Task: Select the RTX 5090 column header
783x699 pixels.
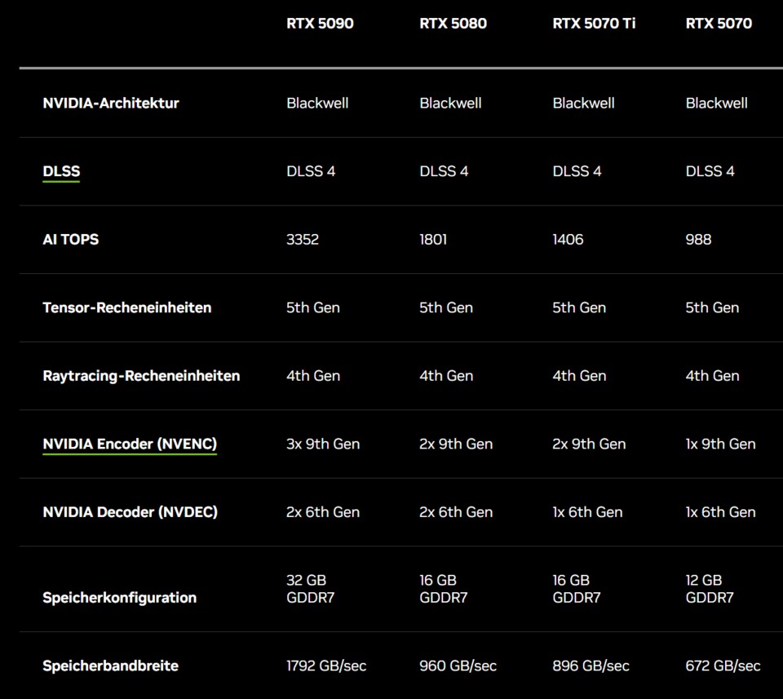Action: [319, 24]
